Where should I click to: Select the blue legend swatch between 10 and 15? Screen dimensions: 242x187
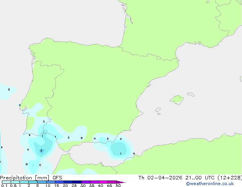[x=51, y=182]
